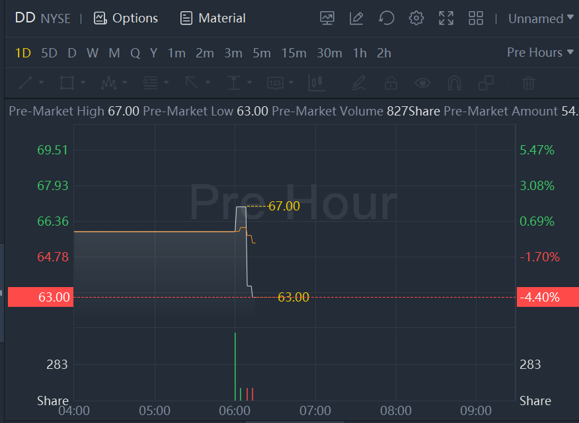Click the red 63.00 price label
This screenshot has height=423, width=579.
pos(39,298)
